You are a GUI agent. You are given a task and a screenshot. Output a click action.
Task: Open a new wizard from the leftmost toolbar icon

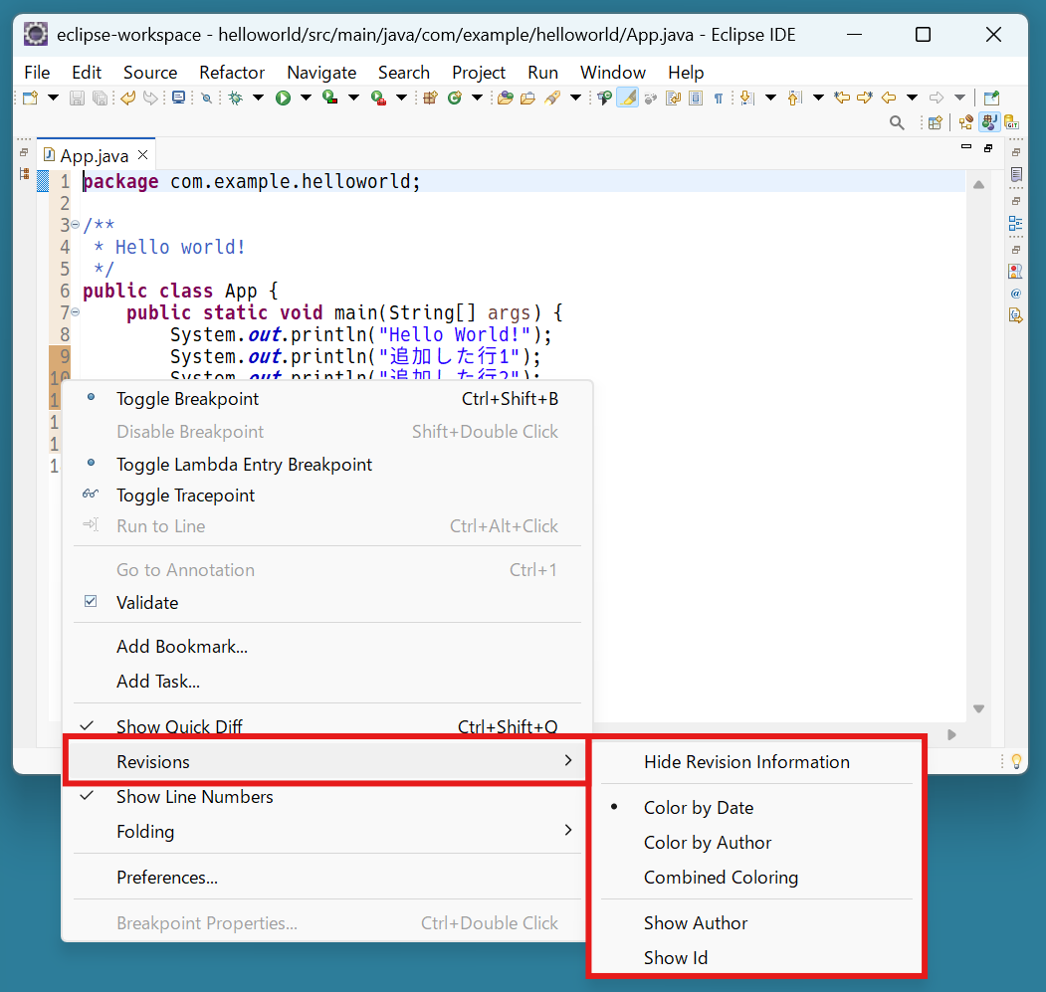click(32, 98)
